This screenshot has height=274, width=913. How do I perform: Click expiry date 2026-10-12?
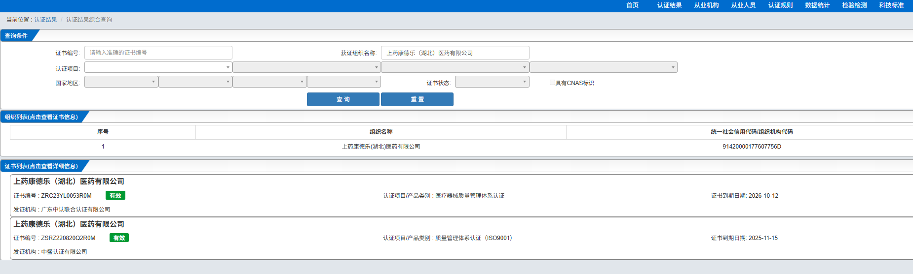763,196
